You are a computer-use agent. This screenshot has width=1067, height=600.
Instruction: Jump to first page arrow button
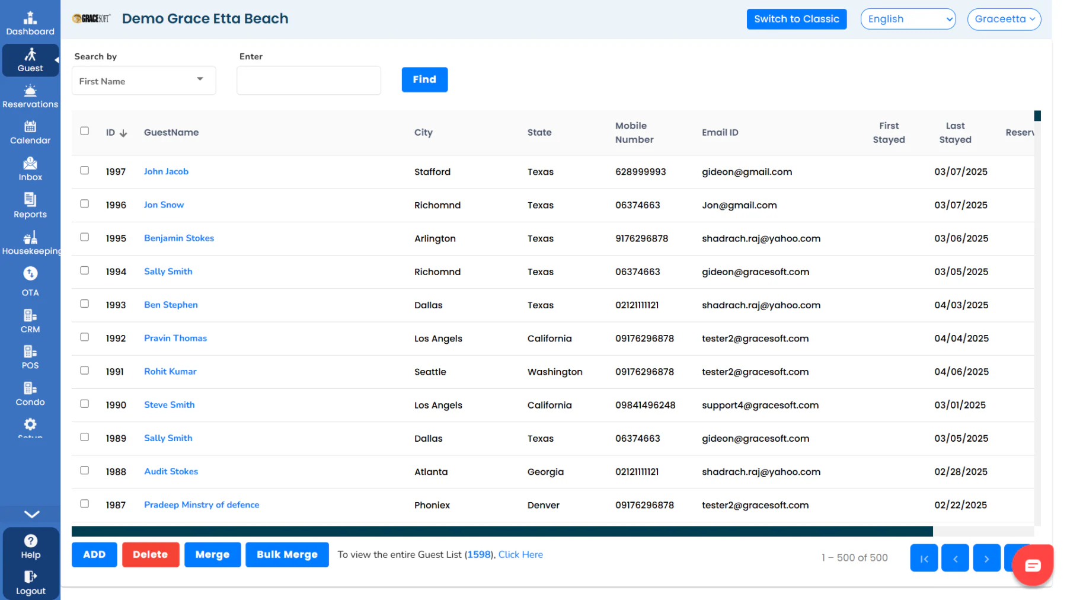[924, 558]
